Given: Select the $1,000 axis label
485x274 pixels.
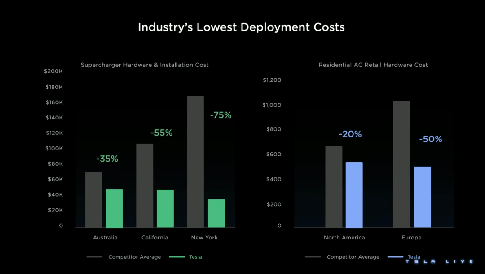Looking at the screenshot, I should click(272, 105).
